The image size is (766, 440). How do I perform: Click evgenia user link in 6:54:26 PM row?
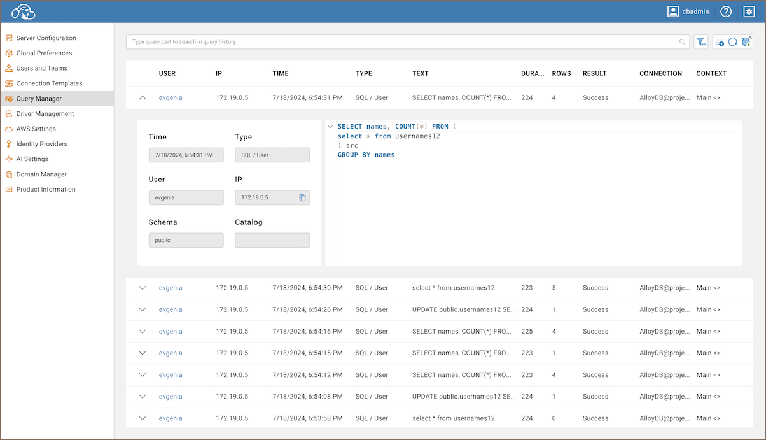171,309
